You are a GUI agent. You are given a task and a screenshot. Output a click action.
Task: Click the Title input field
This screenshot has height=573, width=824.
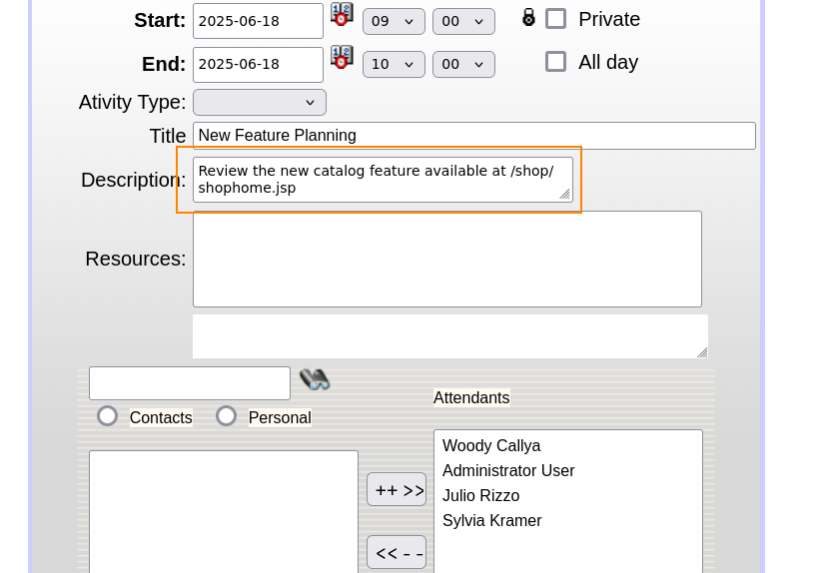(x=473, y=136)
